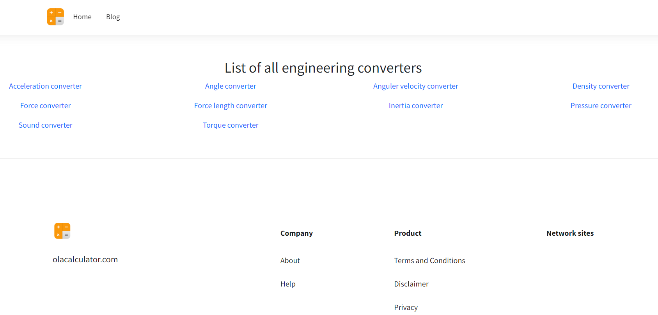658x315 pixels.
Task: Open the Inertia converter
Action: tap(415, 105)
